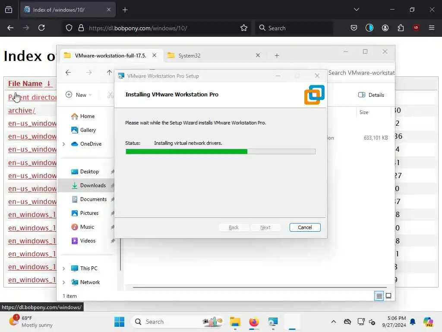
Task: Close the System32 Explorer tab
Action: [258, 56]
